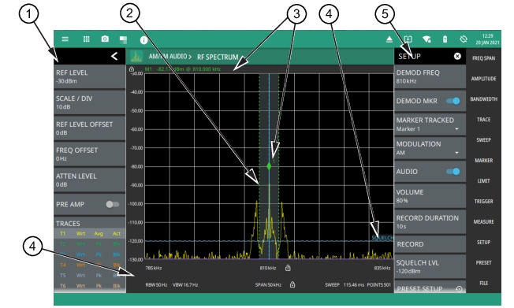The height and width of the screenshot is (308, 514).
Task: Open the MARKER menu item
Action: click(x=483, y=160)
